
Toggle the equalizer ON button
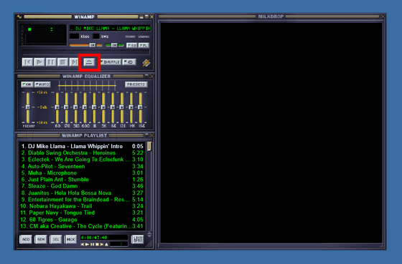[x=27, y=84]
